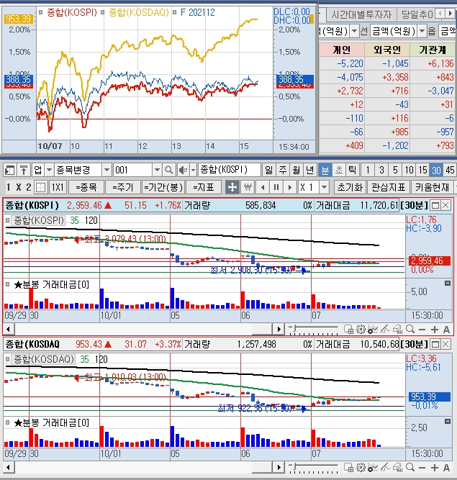Click chart layout icon in KOSDAQ chart footer
This screenshot has width=457, height=480.
[x=348, y=468]
